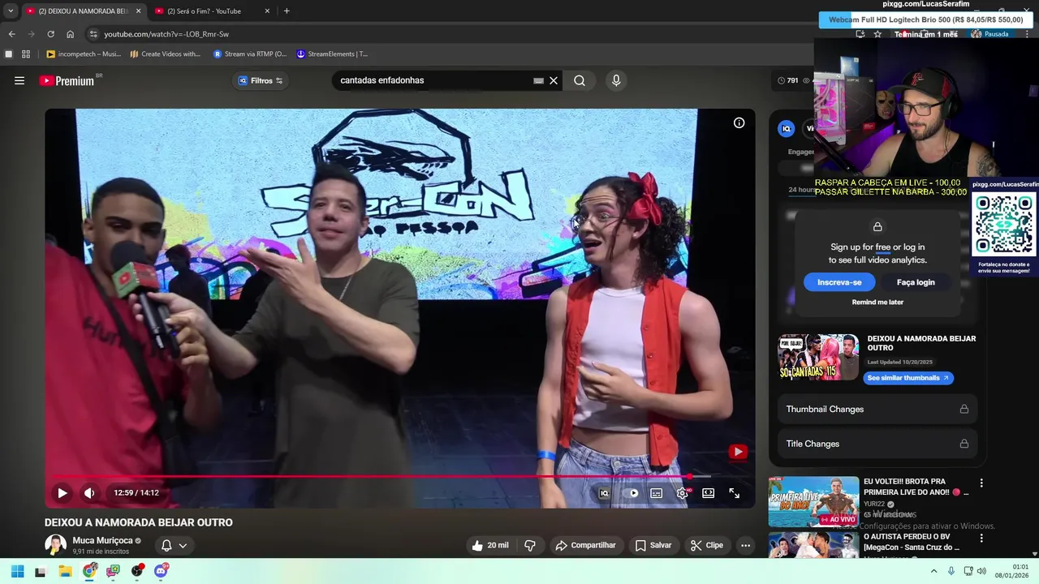
Task: Open 'EU VOLTEI!!! BROTA PRA PRIMEIRA LIVE' thumbnail
Action: tap(813, 501)
